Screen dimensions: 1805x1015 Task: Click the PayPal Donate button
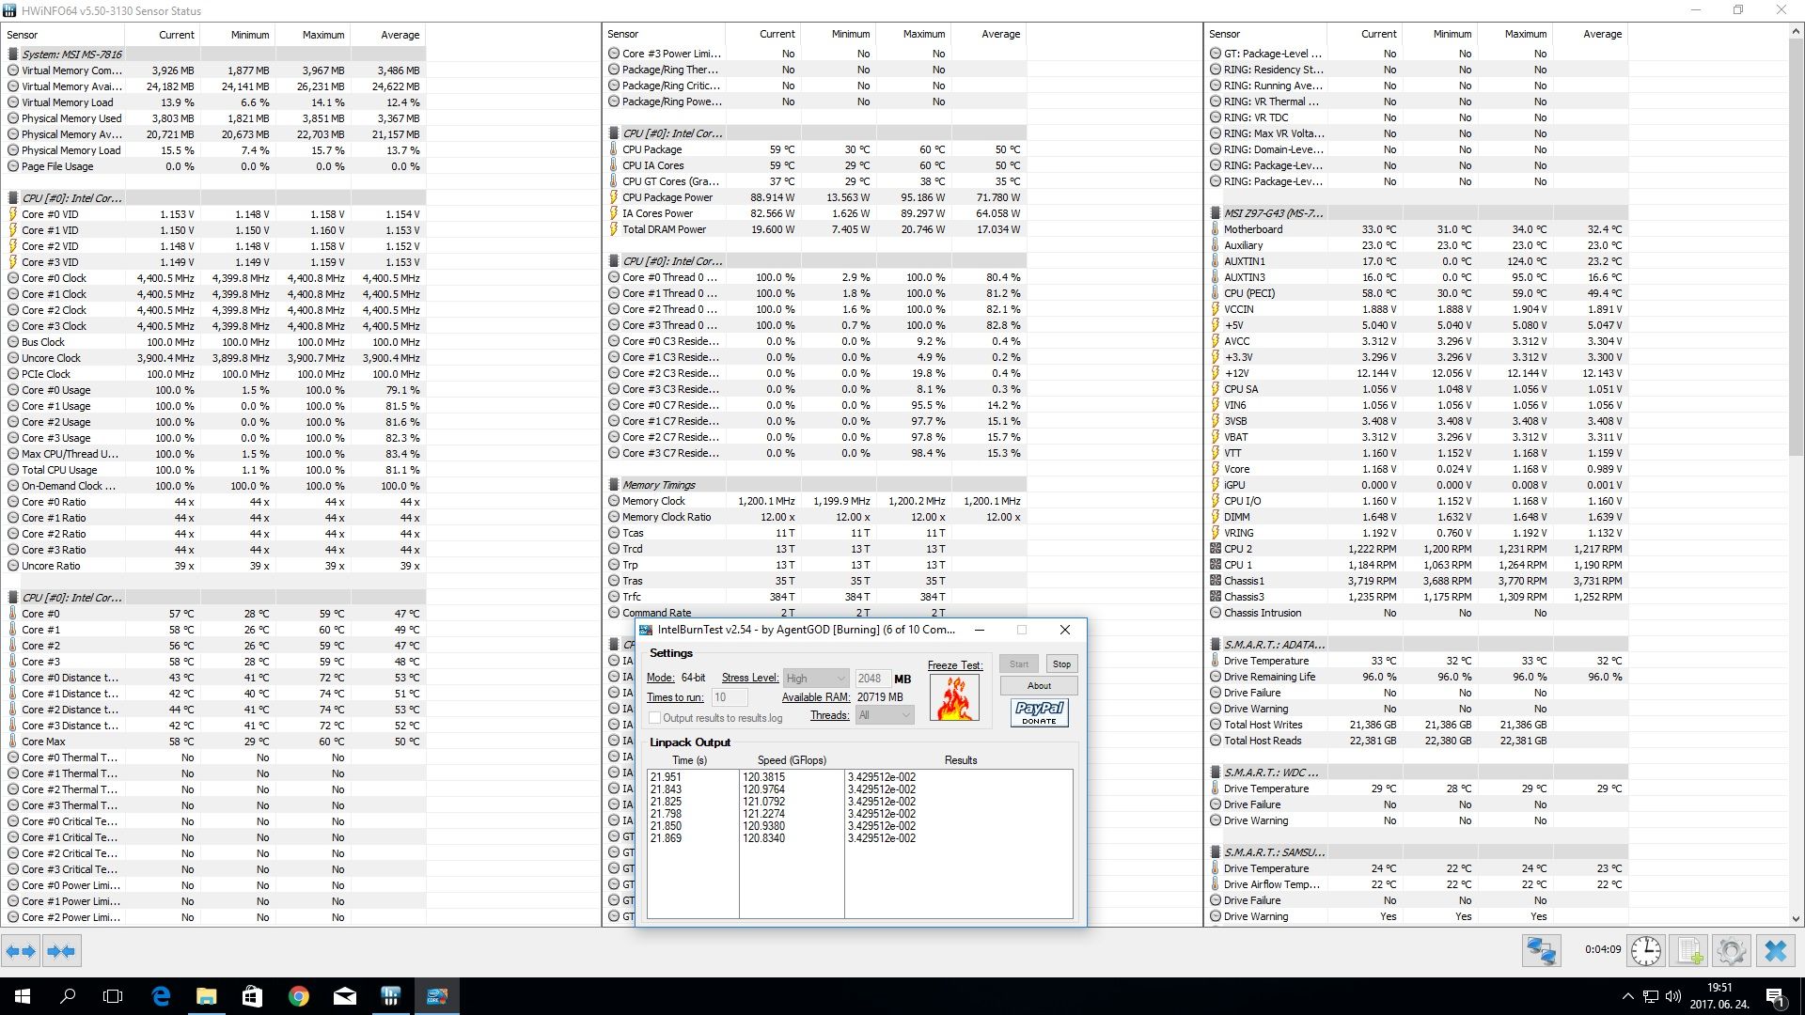[1039, 712]
